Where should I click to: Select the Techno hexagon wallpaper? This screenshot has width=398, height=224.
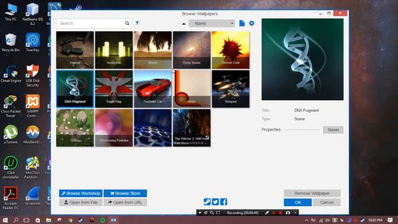(153, 128)
